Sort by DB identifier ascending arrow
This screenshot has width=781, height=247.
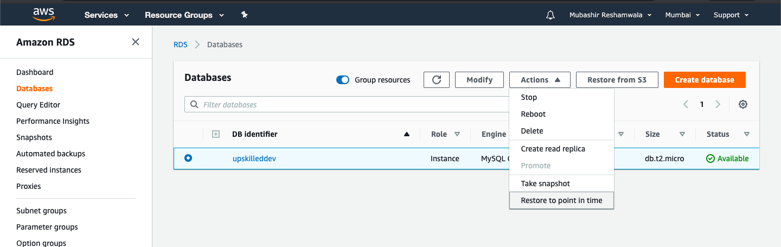tap(407, 134)
